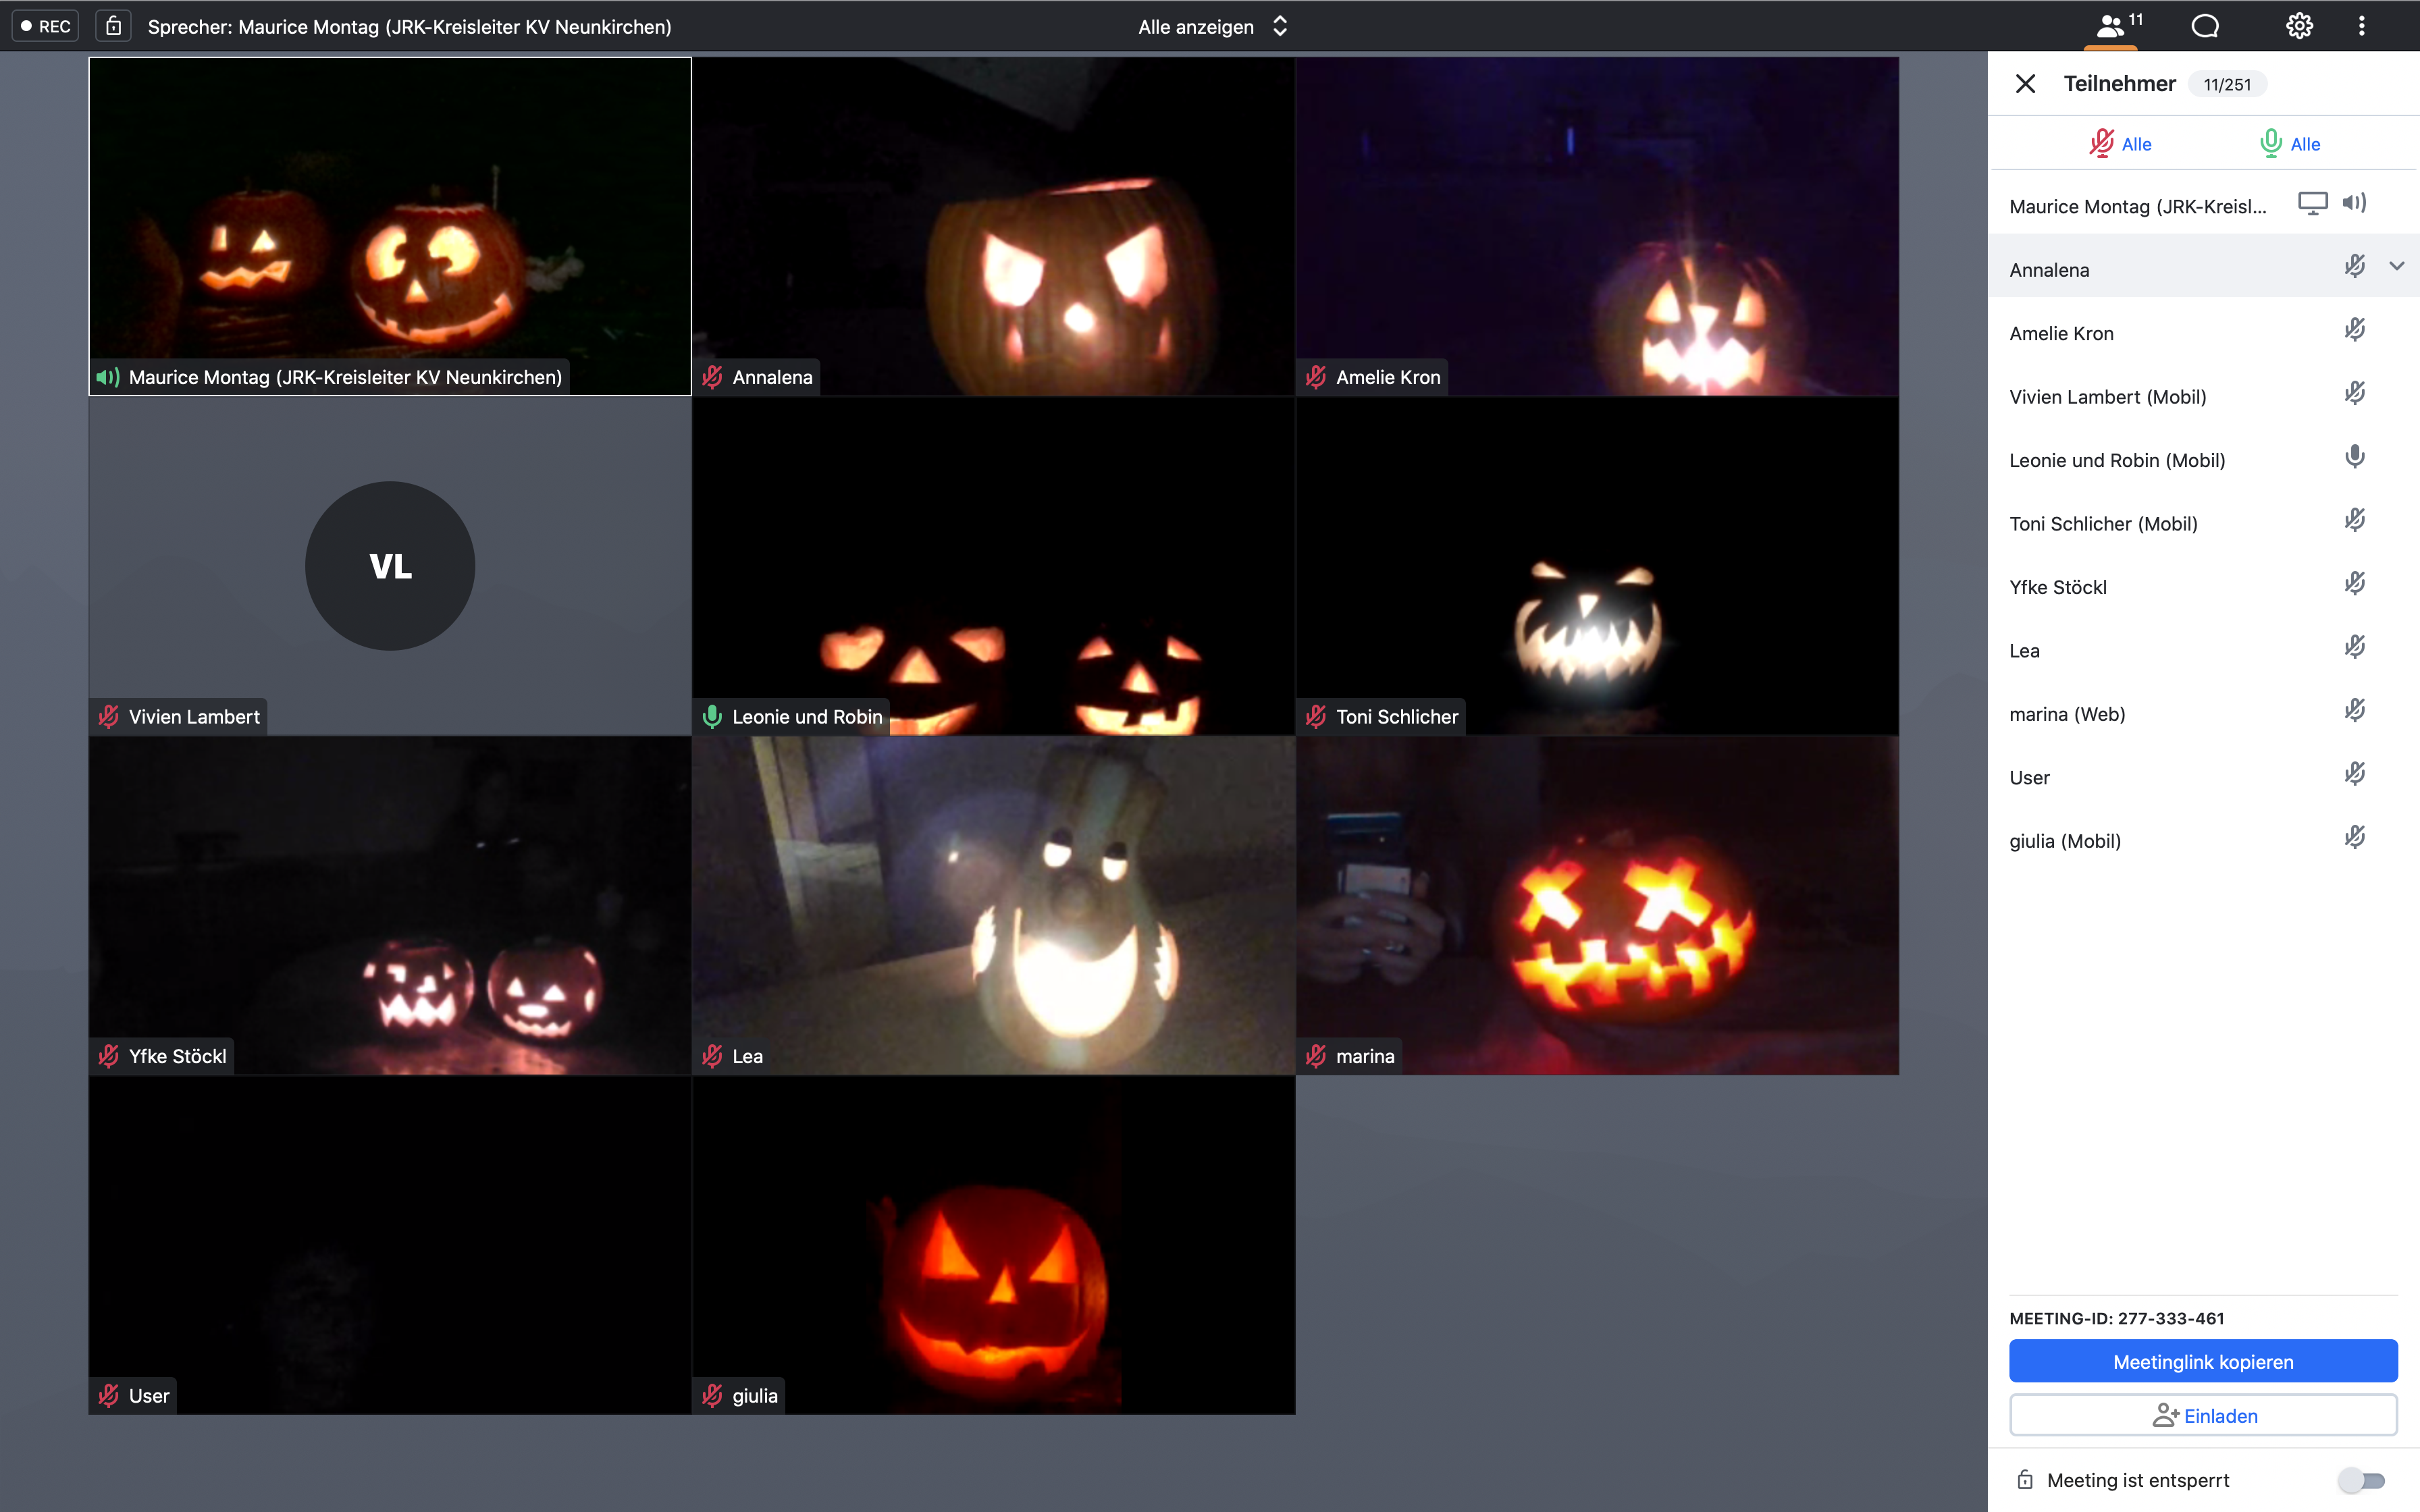Select Amelie Kron's video tile

pos(1597,226)
